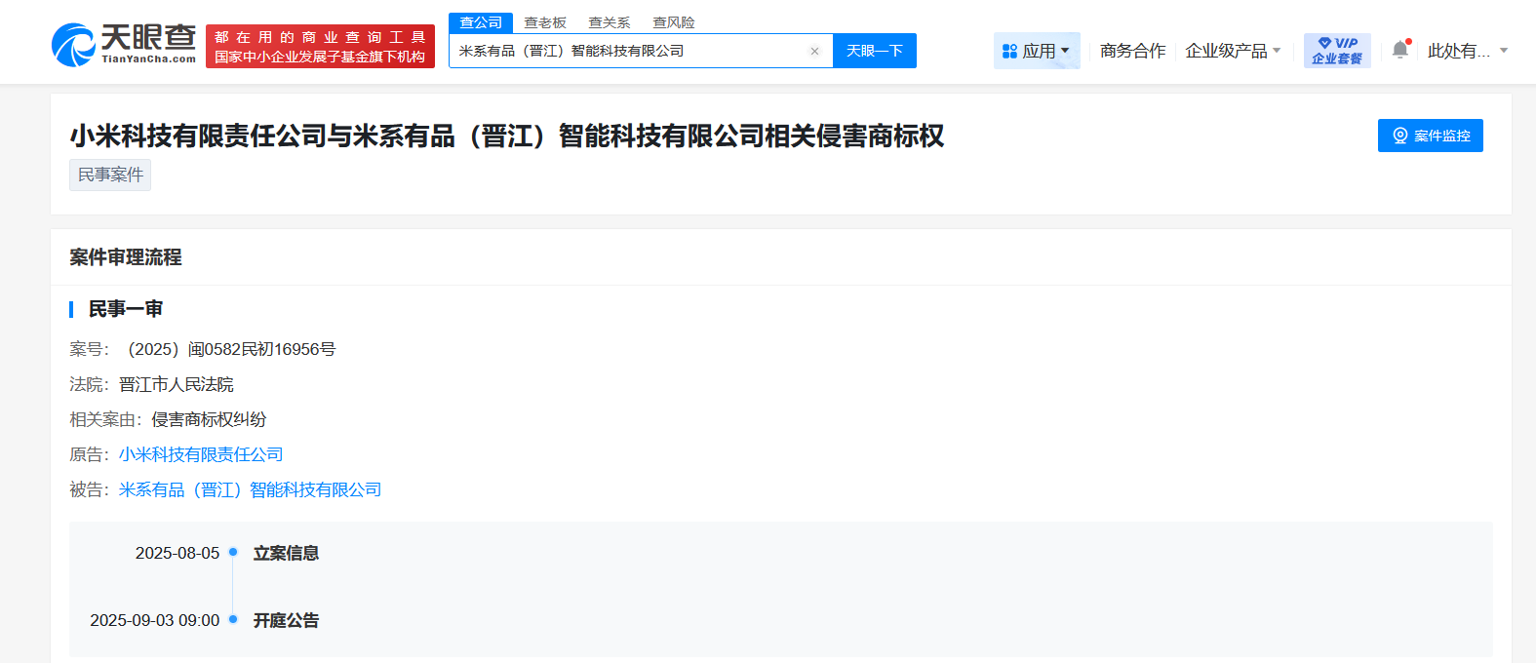Clear the search box with the X icon
1536x663 pixels.
tap(814, 52)
